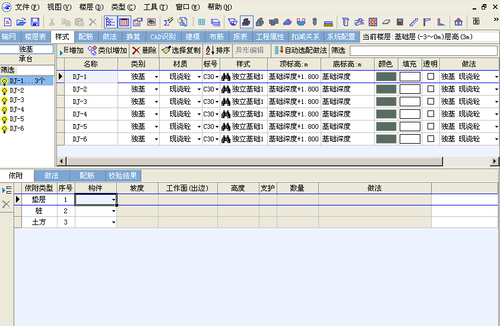Select the column icon

coord(346,22)
